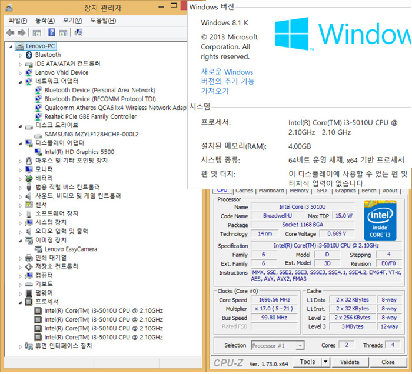Click the 저장소 컨트롤러 icon

[29, 266]
